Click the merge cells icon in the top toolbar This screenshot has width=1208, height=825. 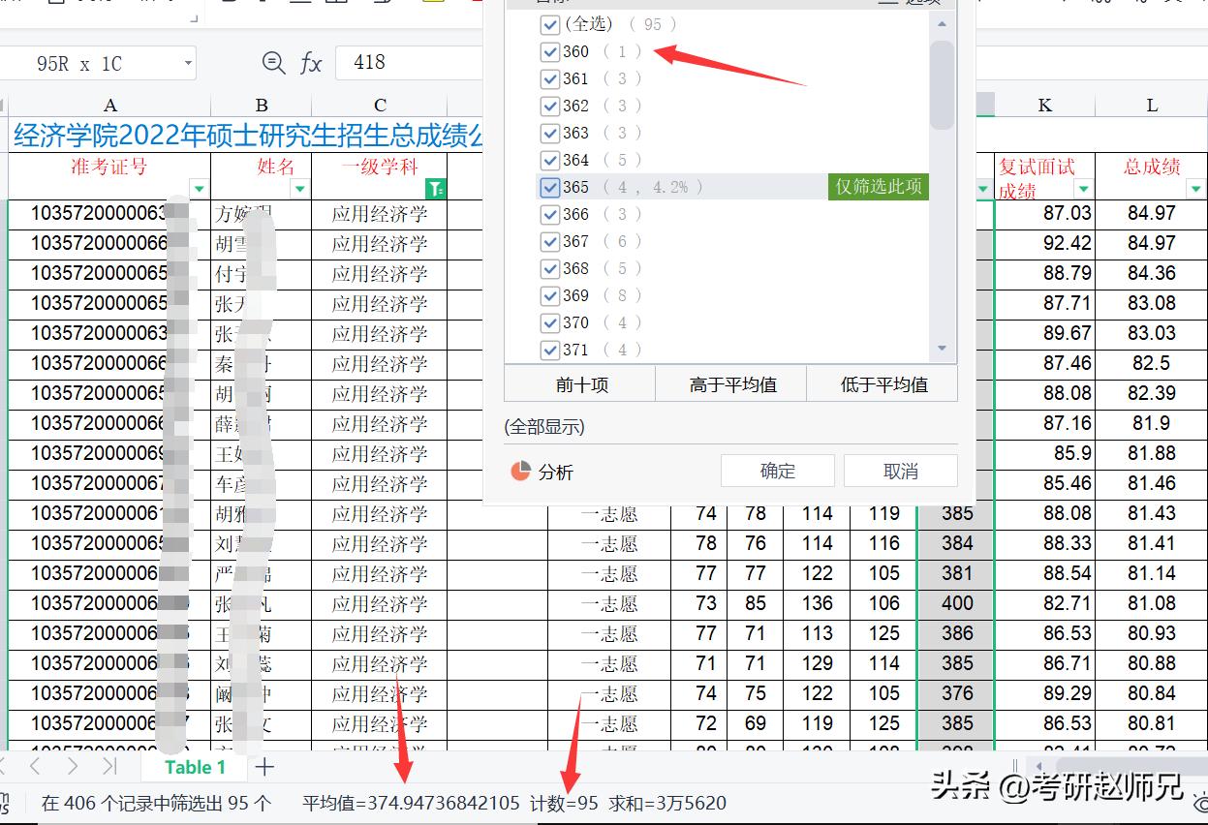[x=335, y=5]
